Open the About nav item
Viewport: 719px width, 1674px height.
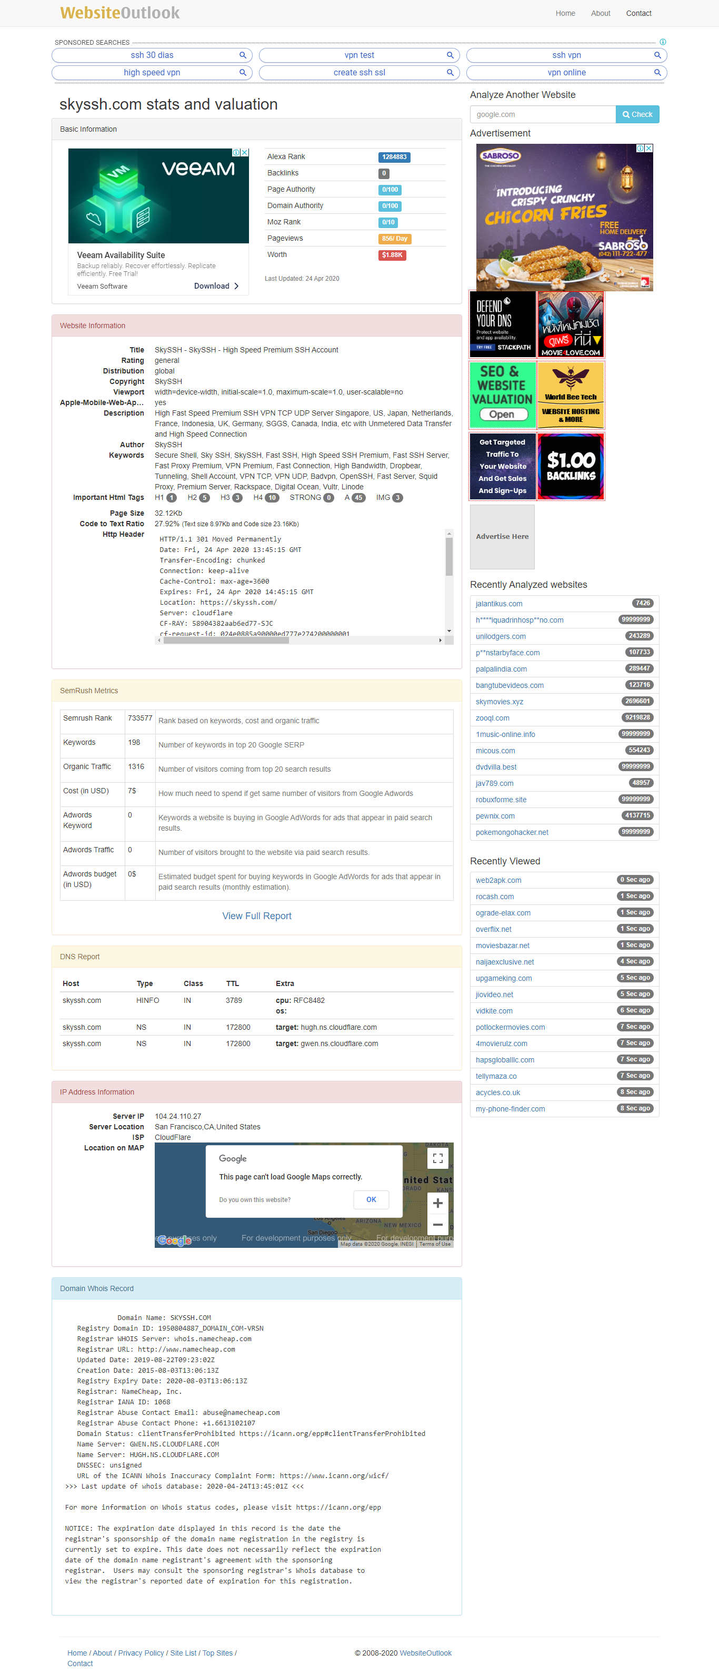pyautogui.click(x=600, y=13)
